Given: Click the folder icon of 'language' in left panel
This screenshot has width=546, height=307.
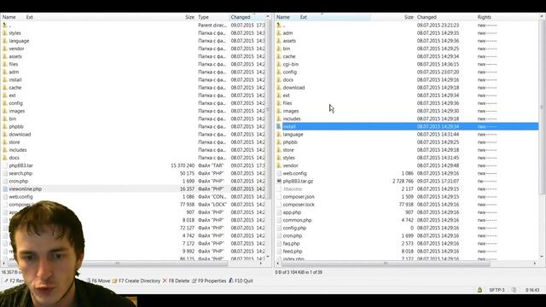Looking at the screenshot, I should pyautogui.click(x=5, y=41).
